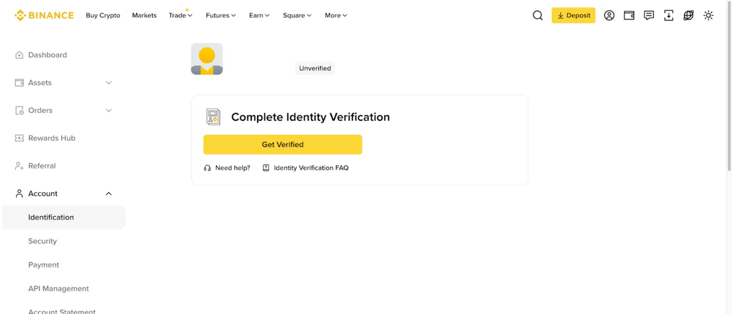Select the Identification sidebar item

[x=64, y=217]
